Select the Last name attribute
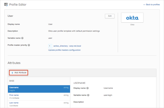The height and width of the screenshot is (108, 164). [x=39, y=104]
